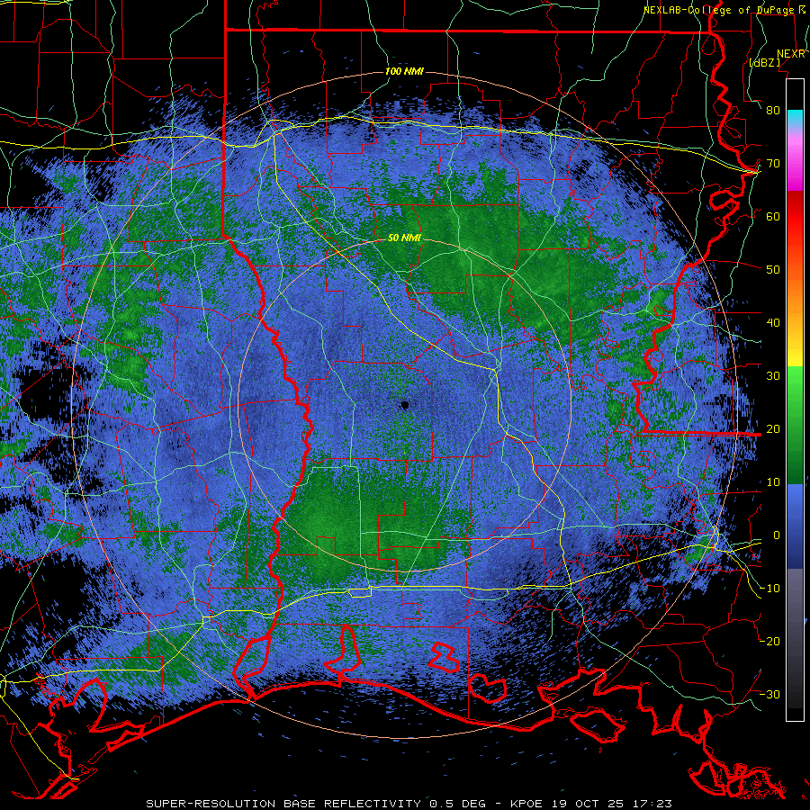Click the 40 value on the dBZ scale
This screenshot has height=810, width=810.
(773, 323)
